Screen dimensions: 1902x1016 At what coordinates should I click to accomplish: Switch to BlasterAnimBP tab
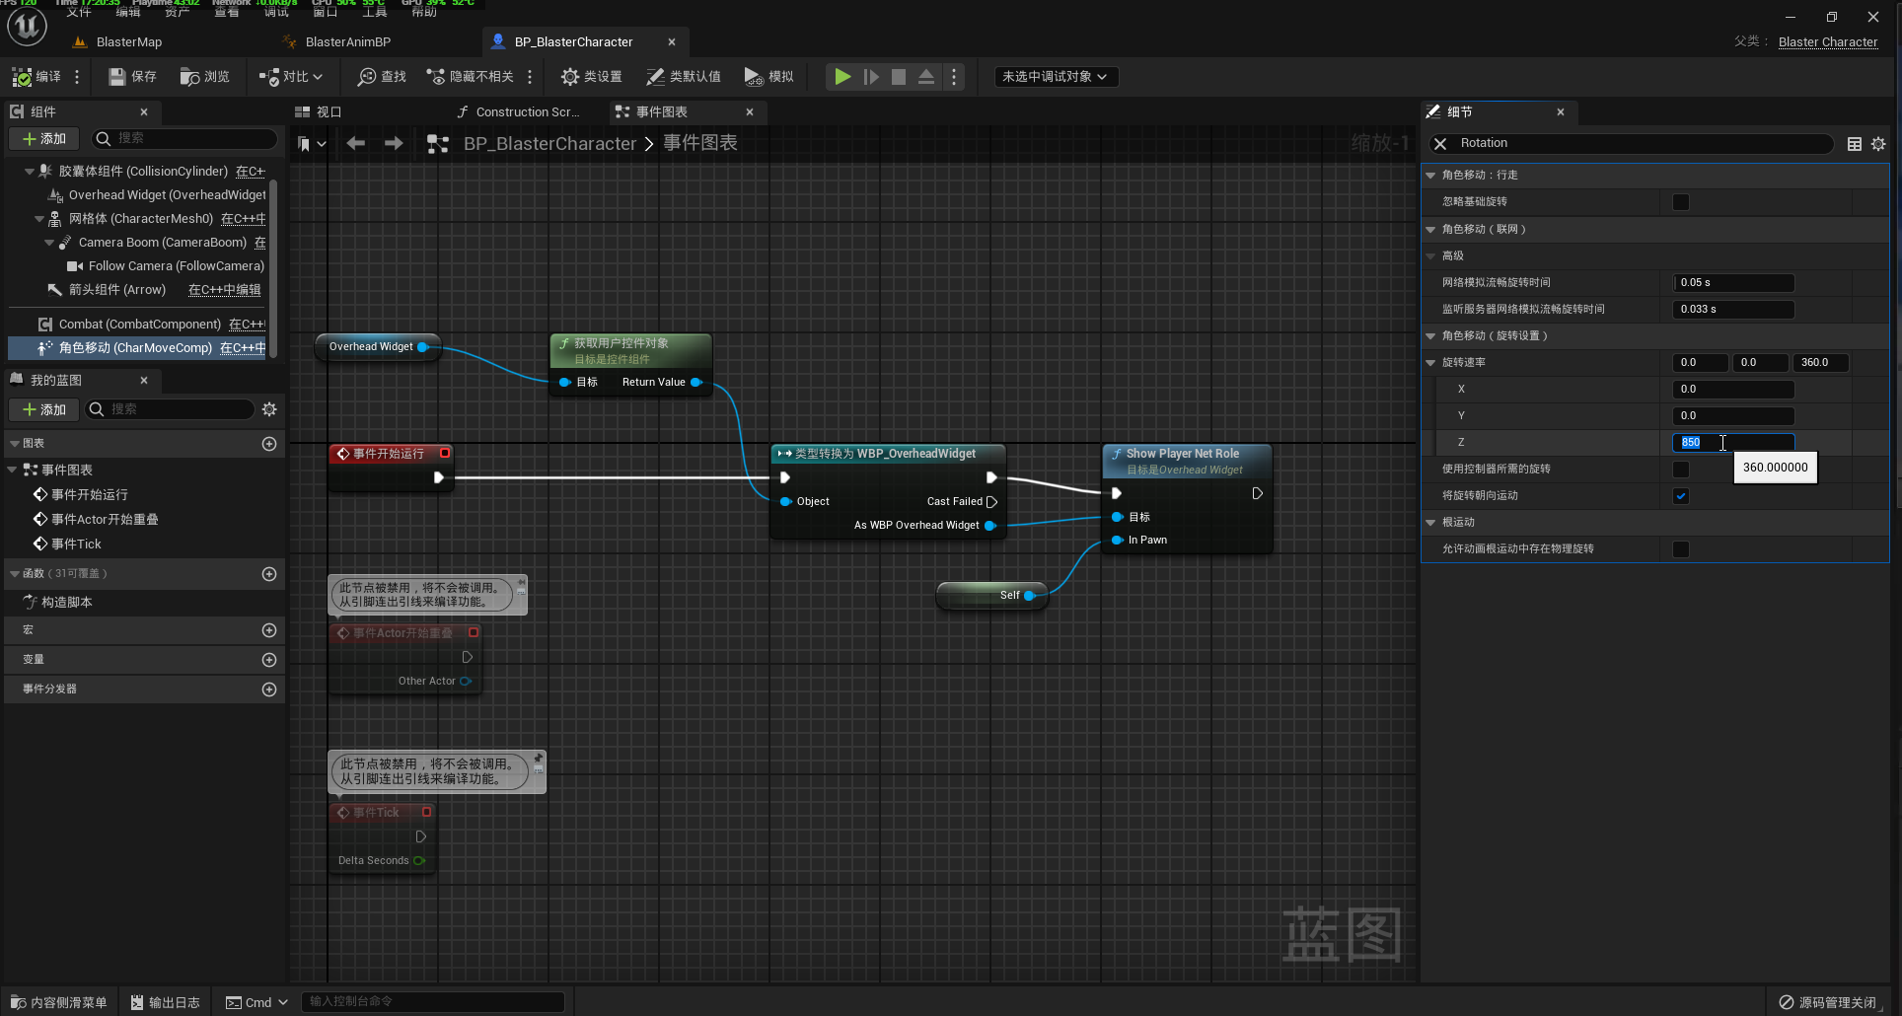pyautogui.click(x=347, y=42)
